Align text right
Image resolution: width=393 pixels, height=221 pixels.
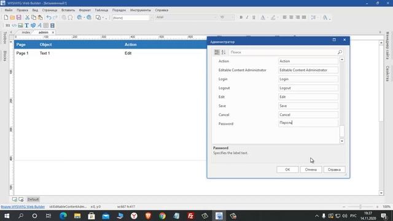[x=297, y=17]
